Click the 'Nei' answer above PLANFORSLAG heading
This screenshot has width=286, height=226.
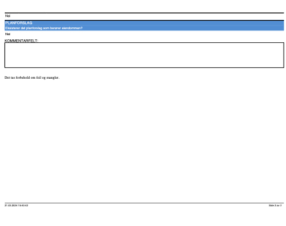pyautogui.click(x=8, y=16)
